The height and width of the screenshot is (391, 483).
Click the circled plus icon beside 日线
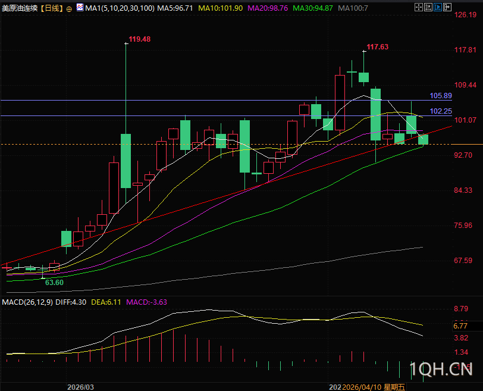70,9
